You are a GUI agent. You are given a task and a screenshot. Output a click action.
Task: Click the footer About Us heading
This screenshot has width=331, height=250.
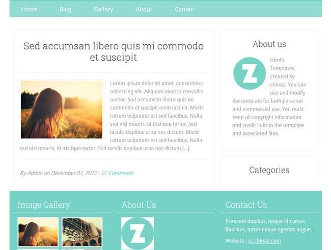139,205
